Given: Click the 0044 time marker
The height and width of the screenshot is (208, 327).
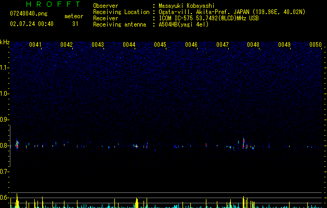Looking at the screenshot, I should [x=129, y=45].
